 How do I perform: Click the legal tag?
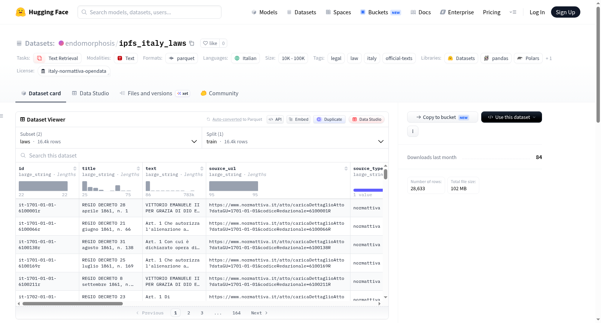pyautogui.click(x=336, y=58)
